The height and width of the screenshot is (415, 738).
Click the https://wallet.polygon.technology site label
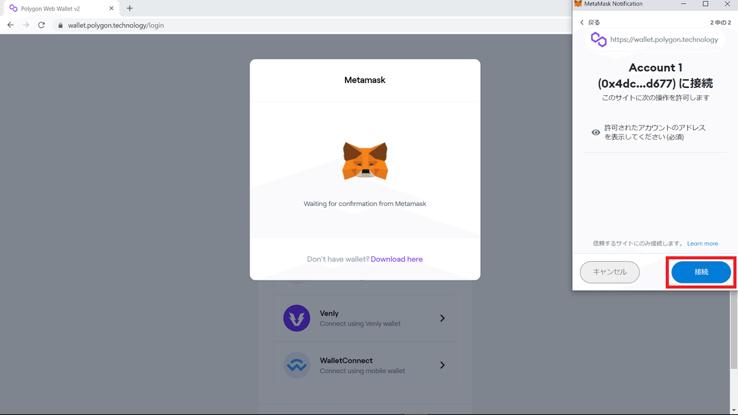coord(664,39)
